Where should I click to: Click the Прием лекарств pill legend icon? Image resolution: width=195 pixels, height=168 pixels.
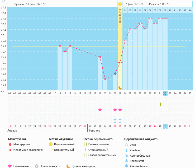click(x=37, y=166)
